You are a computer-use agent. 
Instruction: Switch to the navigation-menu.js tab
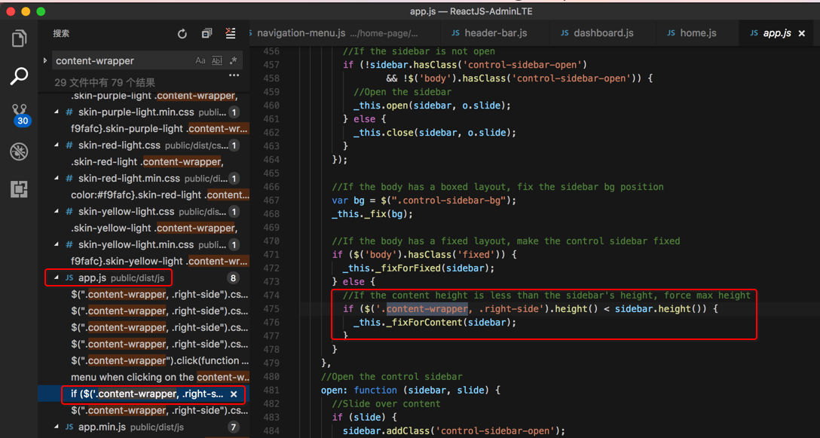coord(301,33)
